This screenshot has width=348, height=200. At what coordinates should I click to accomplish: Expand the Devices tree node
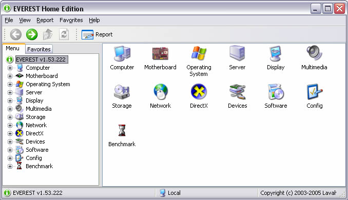[10, 142]
